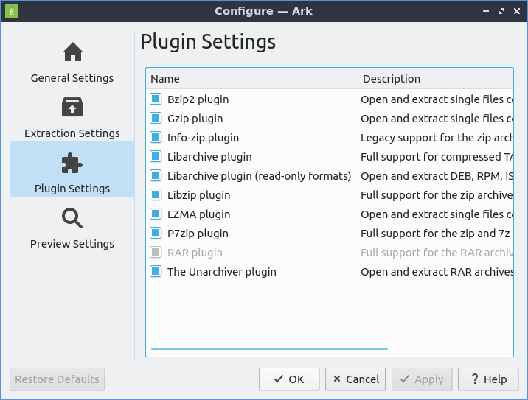Click the magnifier Preview Settings icon
The width and height of the screenshot is (528, 400).
coord(72,218)
